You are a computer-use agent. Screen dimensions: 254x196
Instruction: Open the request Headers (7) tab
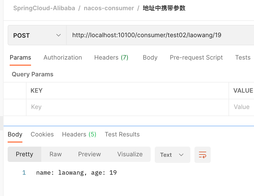(111, 58)
